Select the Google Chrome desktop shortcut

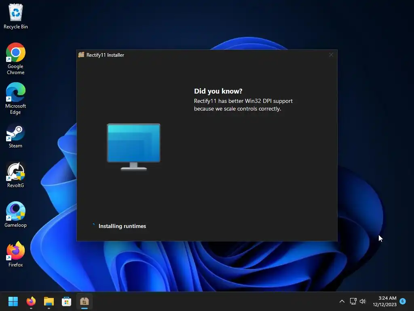click(16, 59)
